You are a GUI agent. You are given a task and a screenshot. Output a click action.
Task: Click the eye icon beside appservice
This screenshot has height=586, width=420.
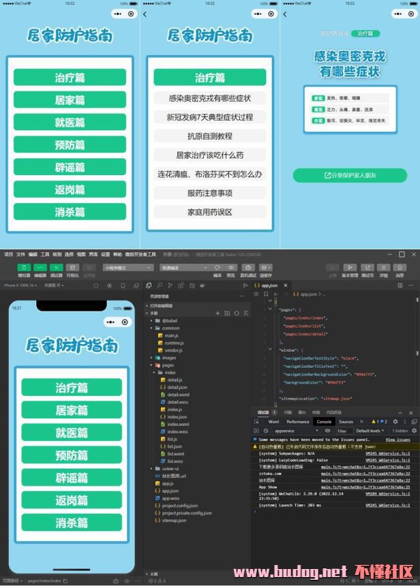click(x=327, y=431)
